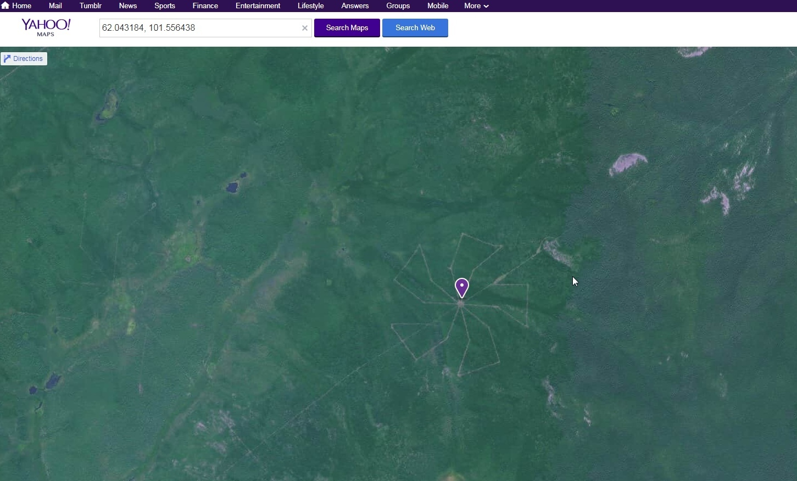797x481 pixels.
Task: Open the News section
Action: [x=128, y=5]
